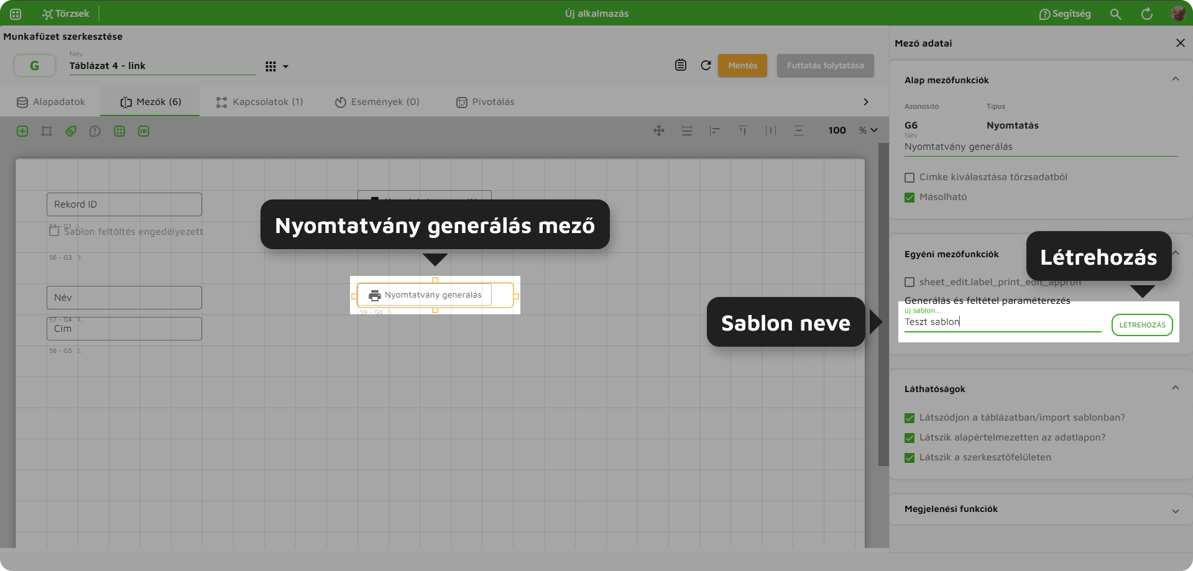The image size is (1193, 571).
Task: Switch to the Alapadatok tab
Action: click(x=51, y=102)
